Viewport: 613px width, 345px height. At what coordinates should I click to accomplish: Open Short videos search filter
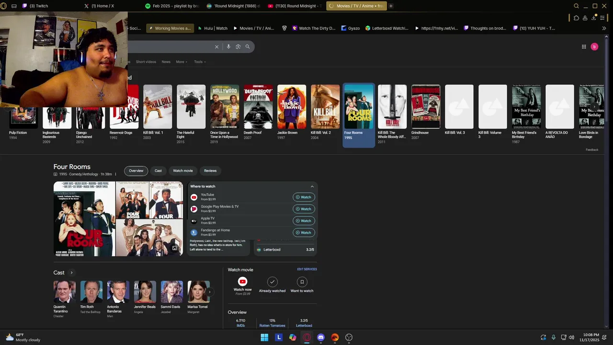coord(146,62)
